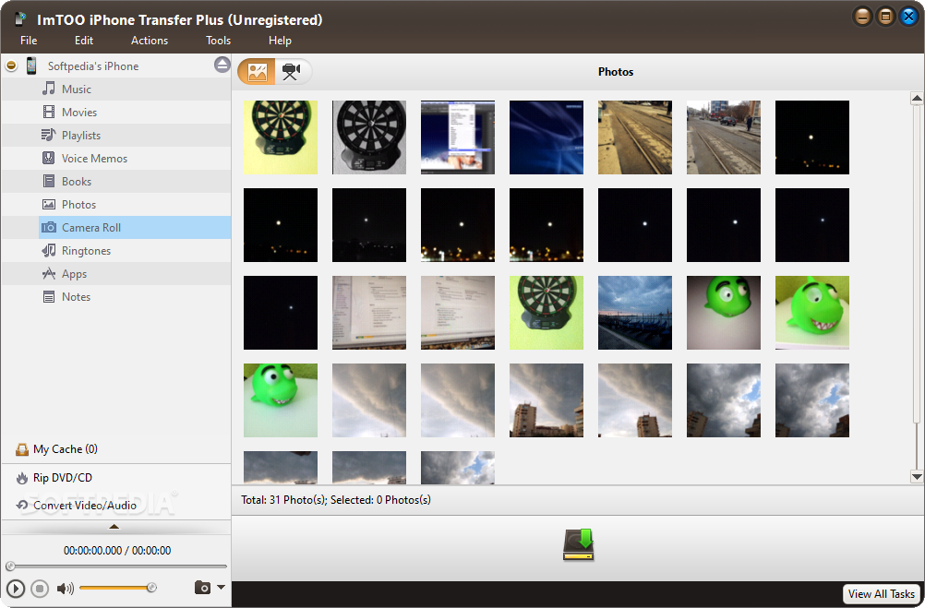The width and height of the screenshot is (925, 608).
Task: Click the My Cache (0) label
Action: click(66, 449)
